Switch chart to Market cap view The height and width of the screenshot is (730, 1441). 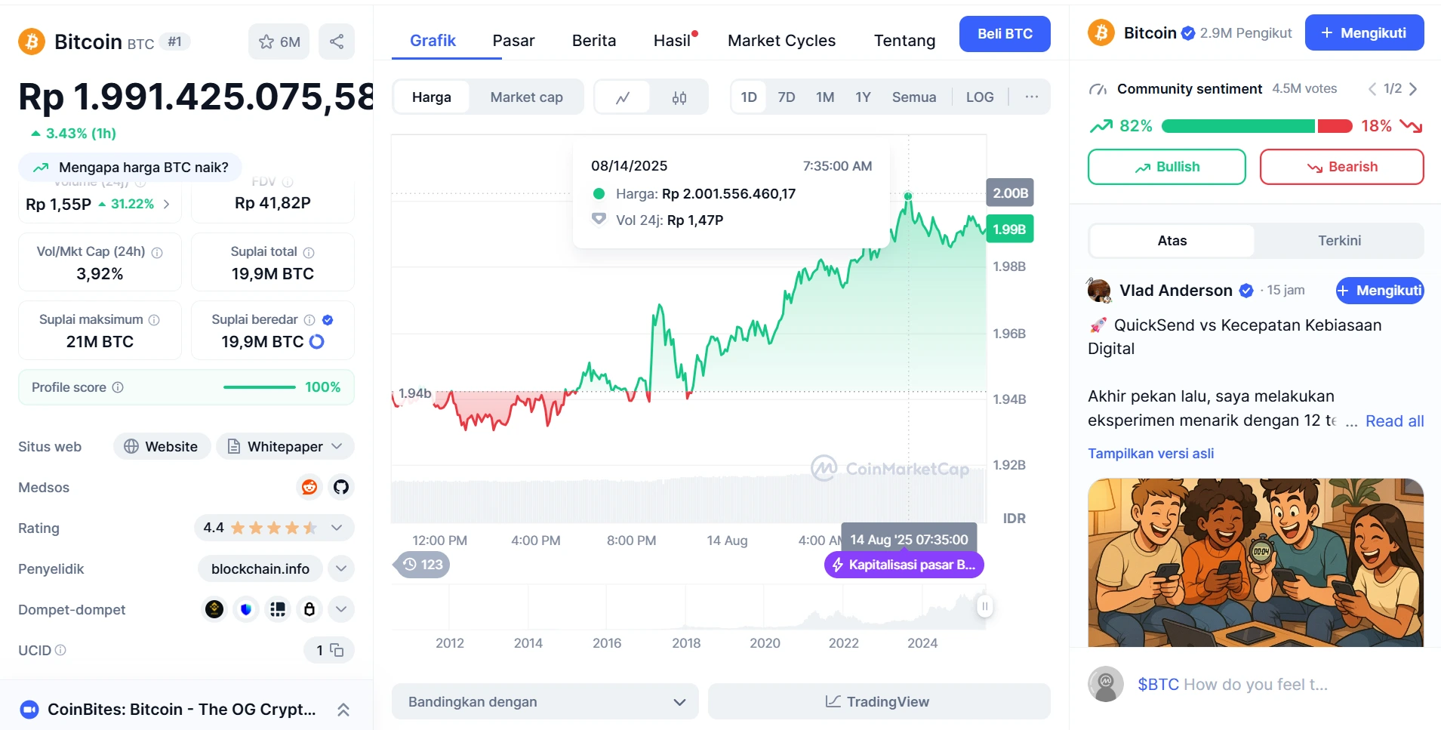pos(526,97)
